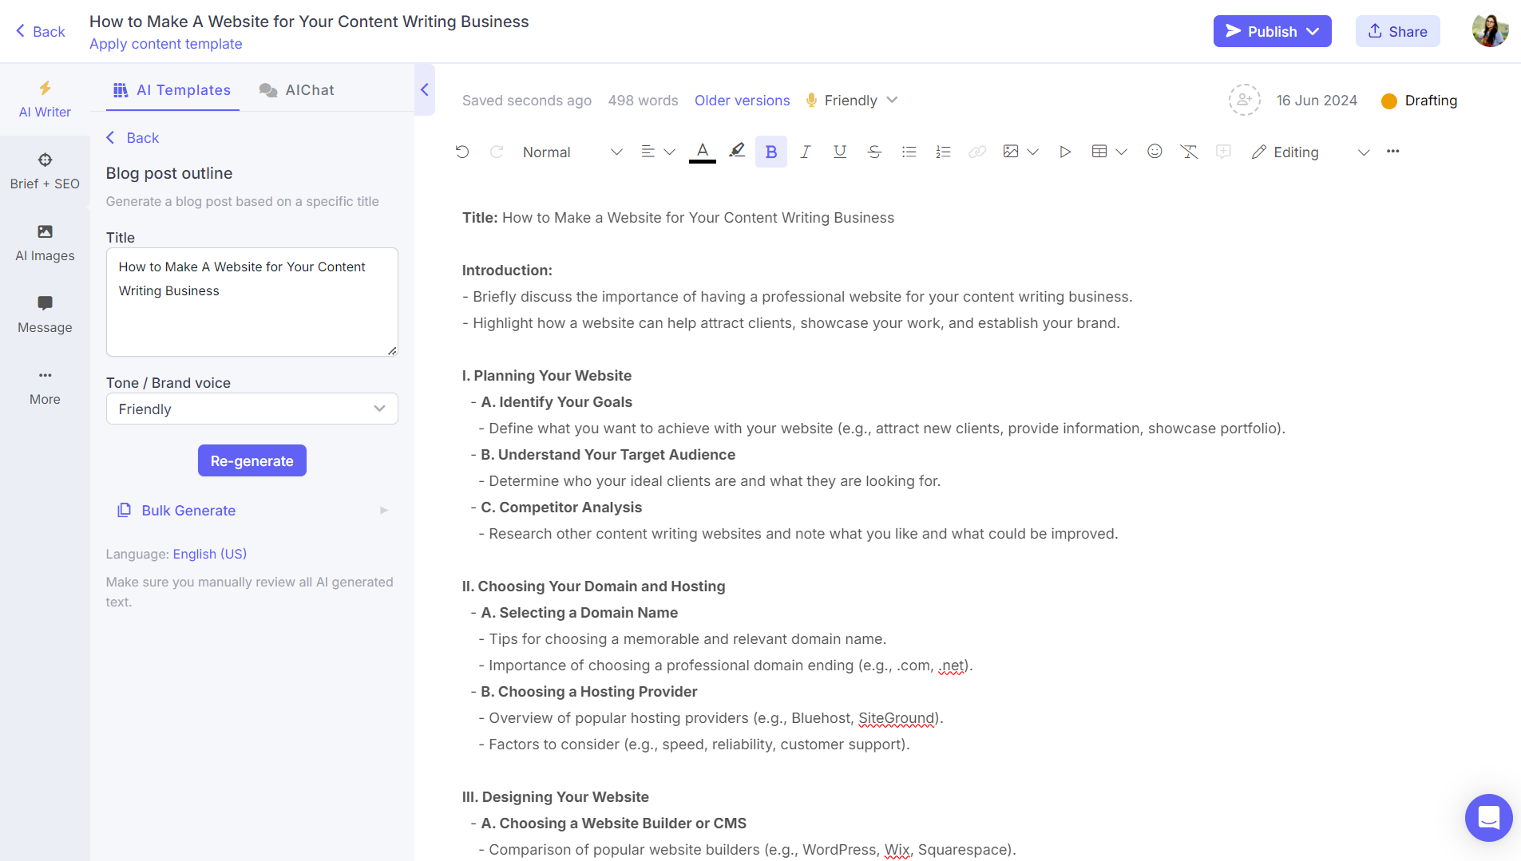The width and height of the screenshot is (1521, 861).
Task: Click inside the Title text field
Action: click(x=252, y=302)
